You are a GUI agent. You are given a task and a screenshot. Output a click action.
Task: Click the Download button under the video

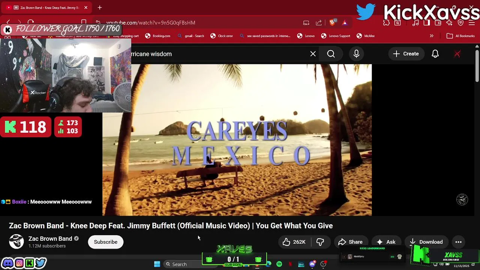(x=426, y=242)
